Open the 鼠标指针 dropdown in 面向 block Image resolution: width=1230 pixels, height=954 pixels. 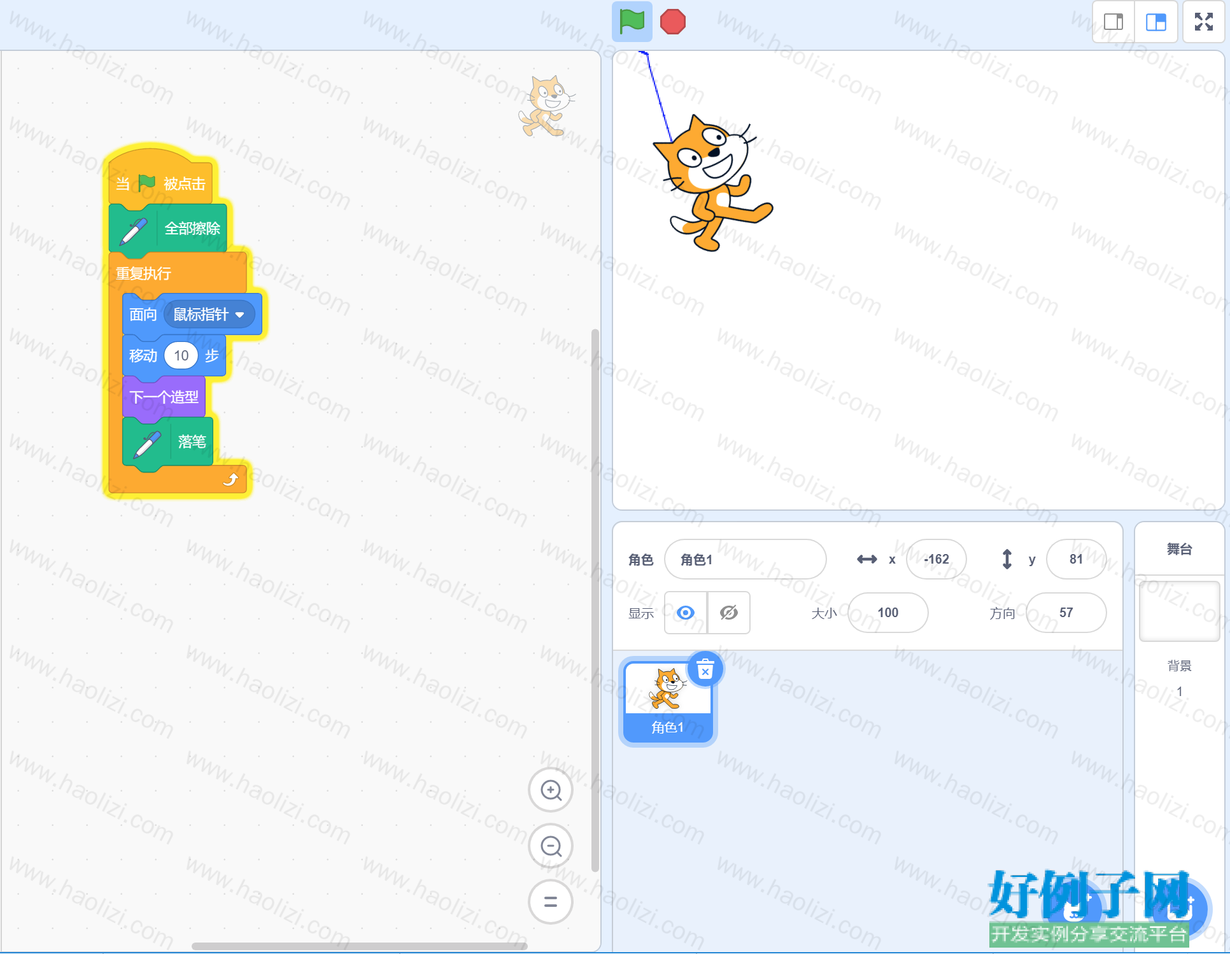[209, 315]
